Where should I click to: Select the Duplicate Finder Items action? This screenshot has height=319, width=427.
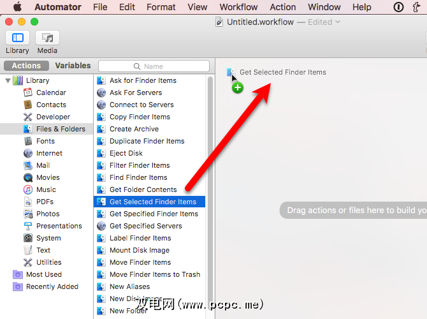click(150, 141)
